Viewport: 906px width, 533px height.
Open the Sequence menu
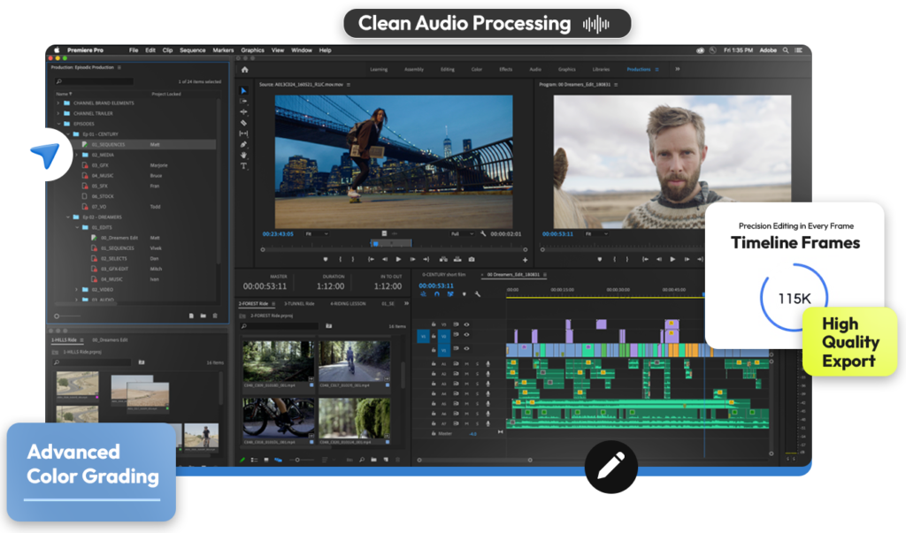(x=192, y=50)
